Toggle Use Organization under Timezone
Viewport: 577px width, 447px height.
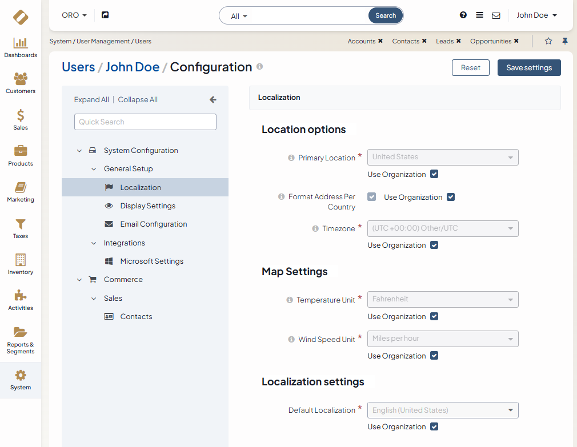(x=434, y=245)
